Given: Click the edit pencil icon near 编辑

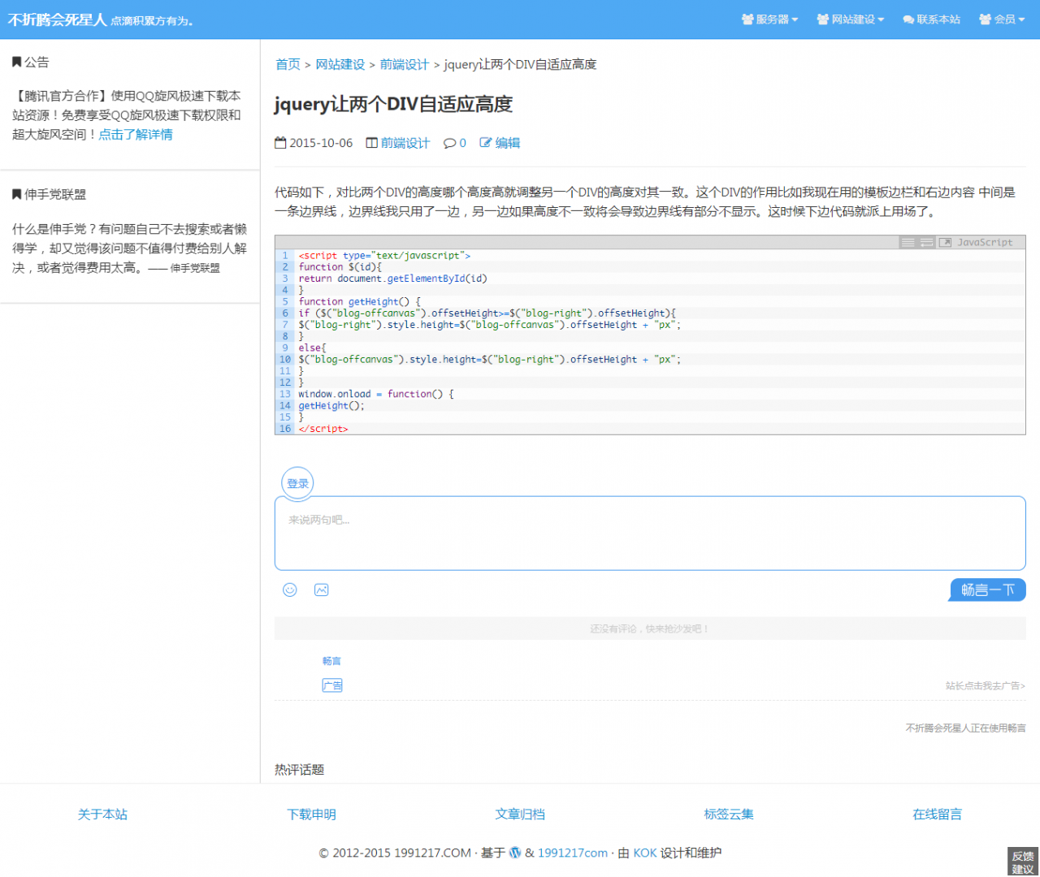Looking at the screenshot, I should pyautogui.click(x=486, y=143).
